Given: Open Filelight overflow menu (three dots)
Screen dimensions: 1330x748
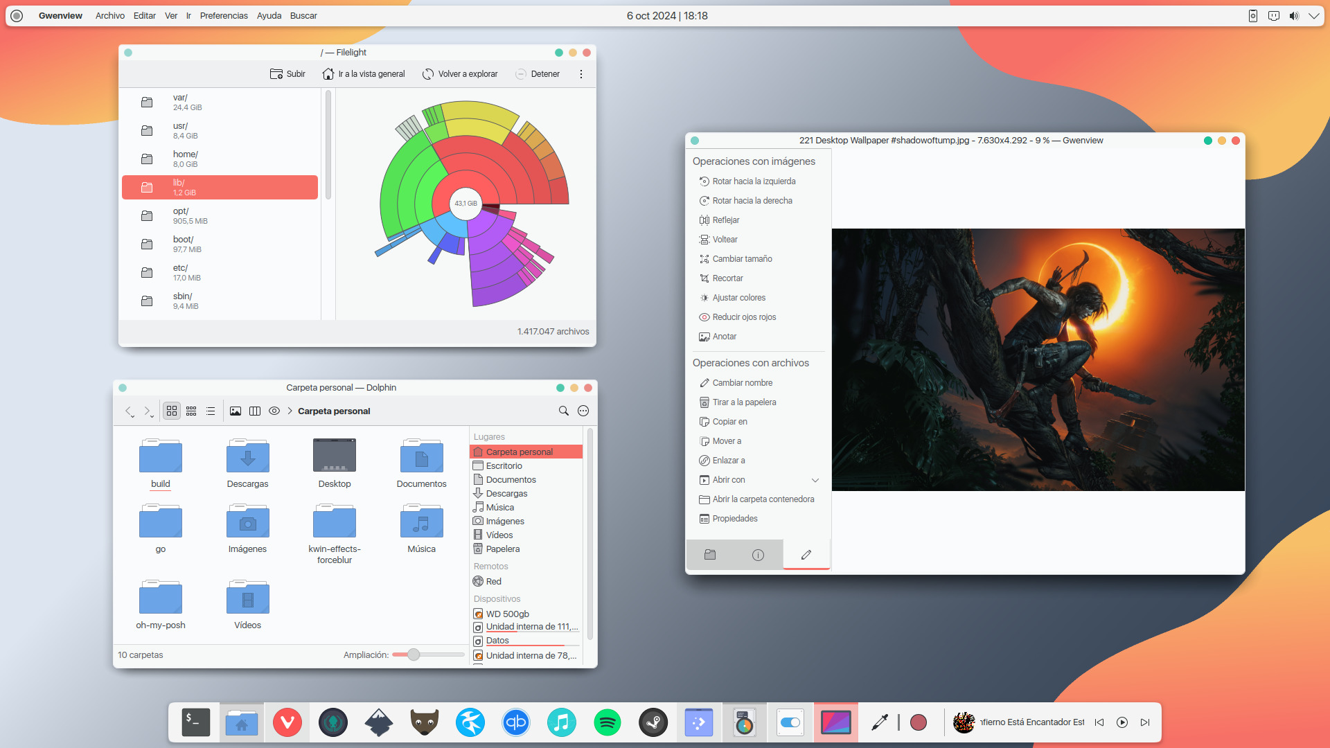Looking at the screenshot, I should (x=581, y=74).
